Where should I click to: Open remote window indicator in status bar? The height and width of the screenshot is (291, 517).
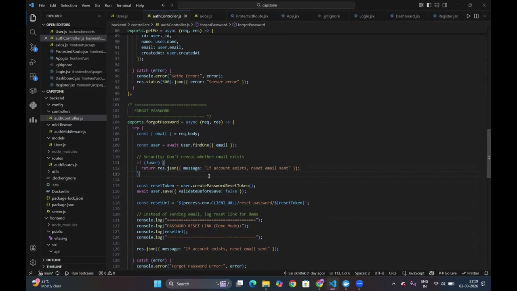pyautogui.click(x=30, y=273)
